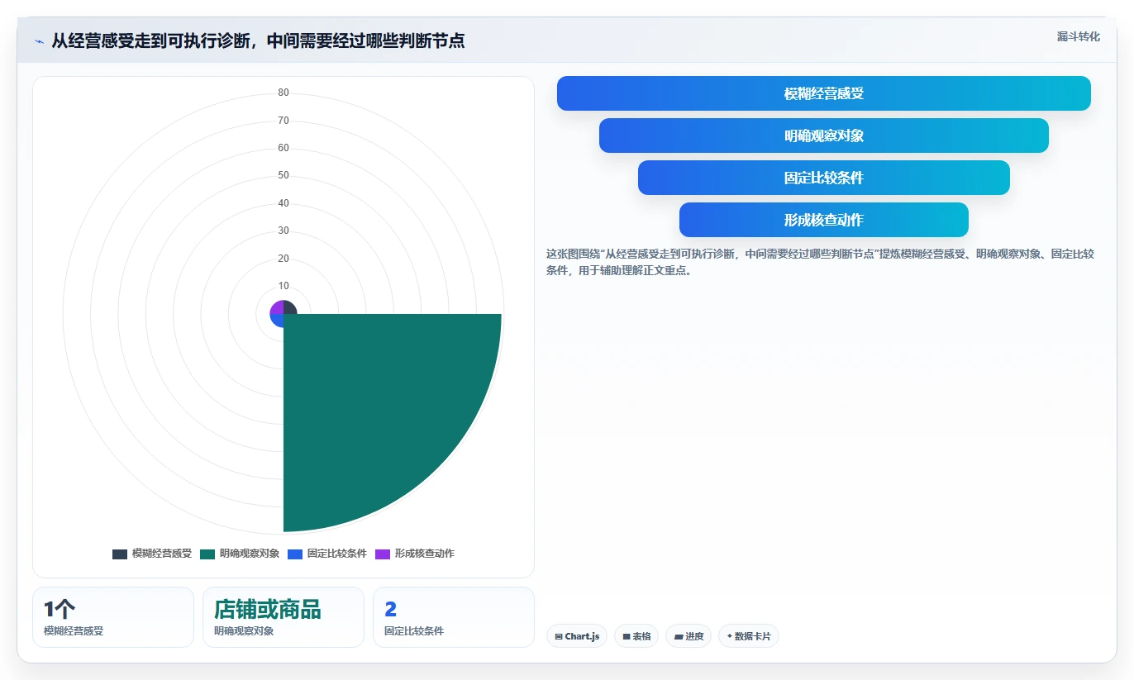Click the 进度 tag

[x=688, y=636]
